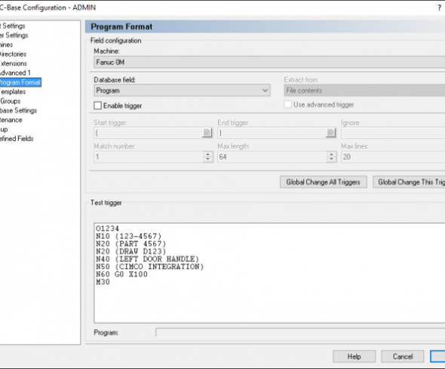Click the Max lines field showing 20
Viewport: 445px width, 369px height.
click(393, 157)
